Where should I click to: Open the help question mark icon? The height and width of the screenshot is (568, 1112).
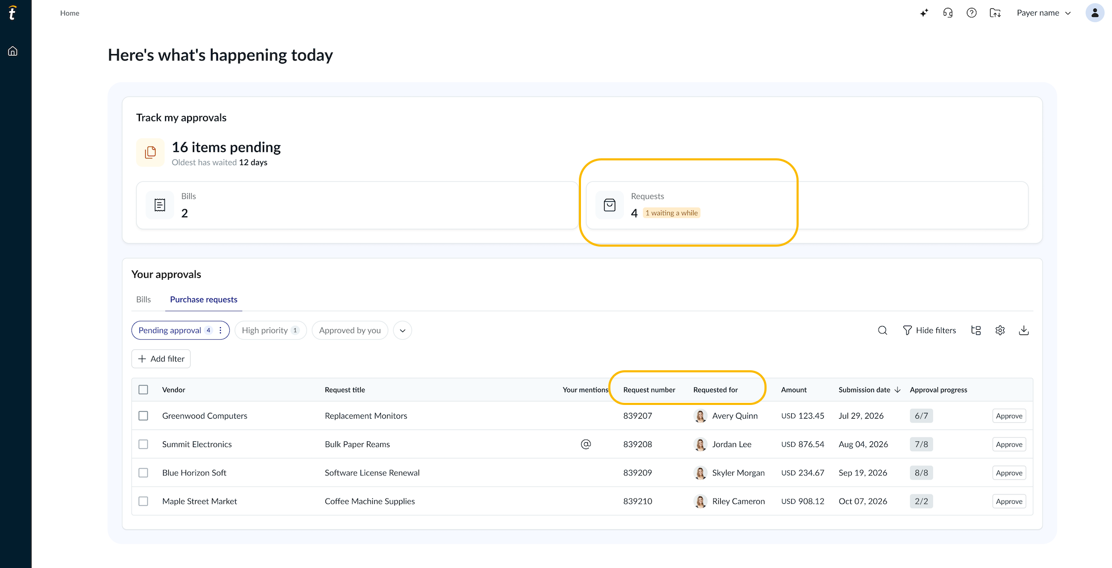[x=972, y=13]
